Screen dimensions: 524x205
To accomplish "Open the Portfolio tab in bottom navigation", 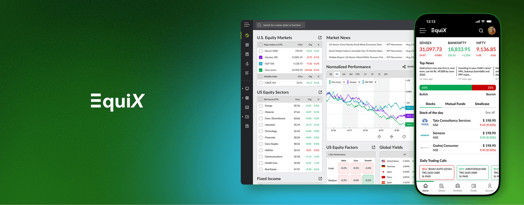I will click(x=458, y=188).
